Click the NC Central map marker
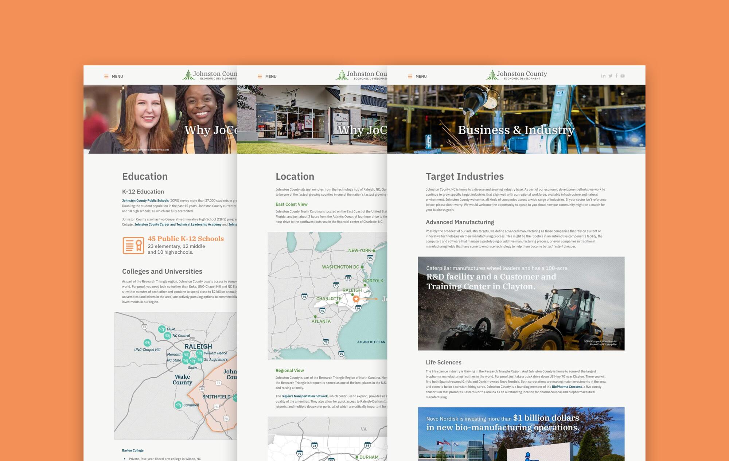This screenshot has width=729, height=461. (x=167, y=336)
